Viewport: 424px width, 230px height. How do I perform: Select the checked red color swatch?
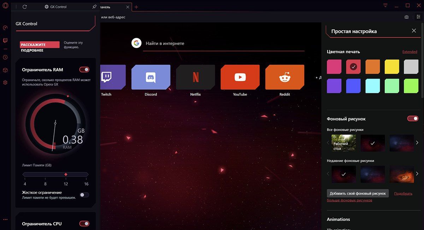coord(353,66)
